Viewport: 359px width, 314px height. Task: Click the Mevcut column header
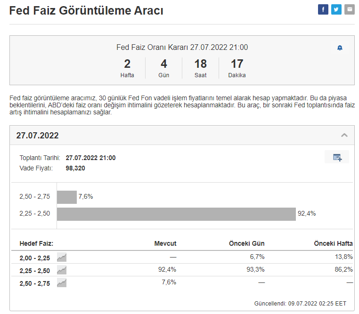pos(165,243)
